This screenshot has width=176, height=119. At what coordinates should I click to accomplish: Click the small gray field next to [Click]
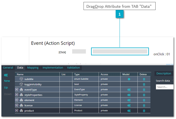79,51
